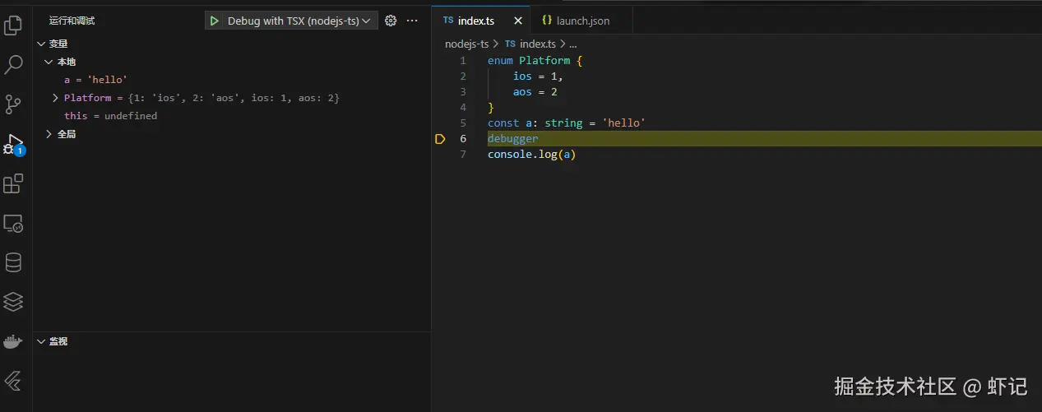
Task: Click the 运行和调试 panel title
Action: (x=72, y=21)
